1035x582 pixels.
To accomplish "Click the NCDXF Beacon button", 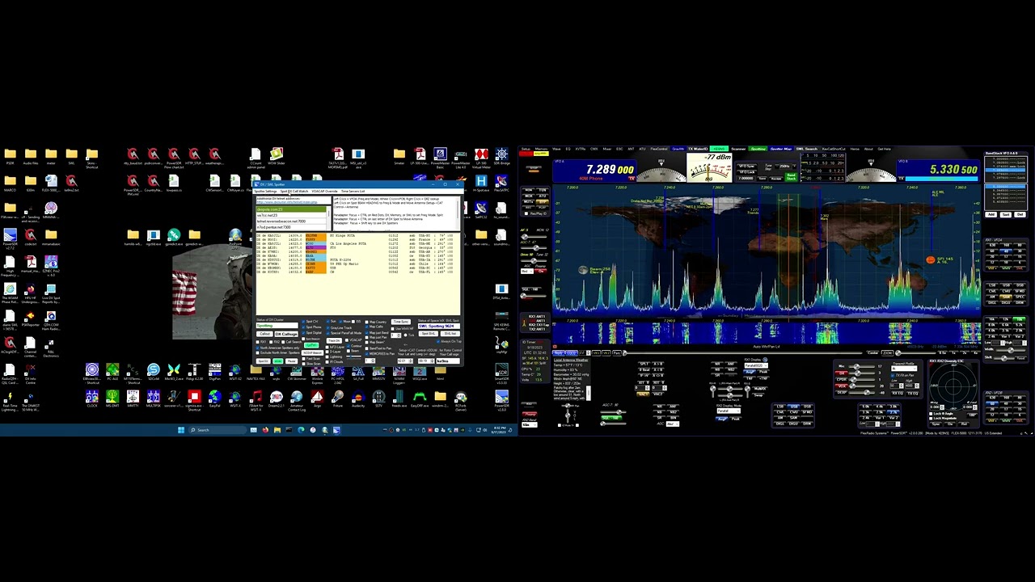I will coord(312,352).
